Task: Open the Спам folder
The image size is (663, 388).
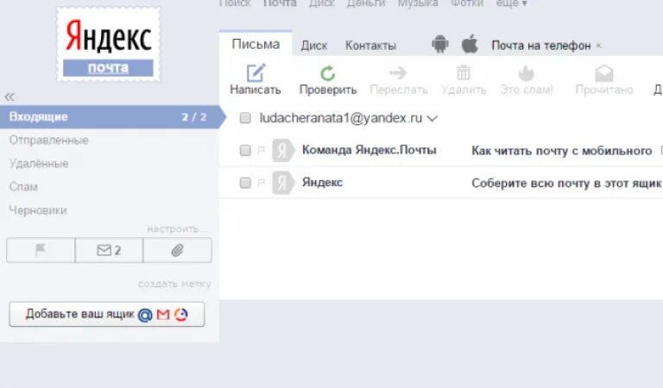Action: [x=23, y=186]
